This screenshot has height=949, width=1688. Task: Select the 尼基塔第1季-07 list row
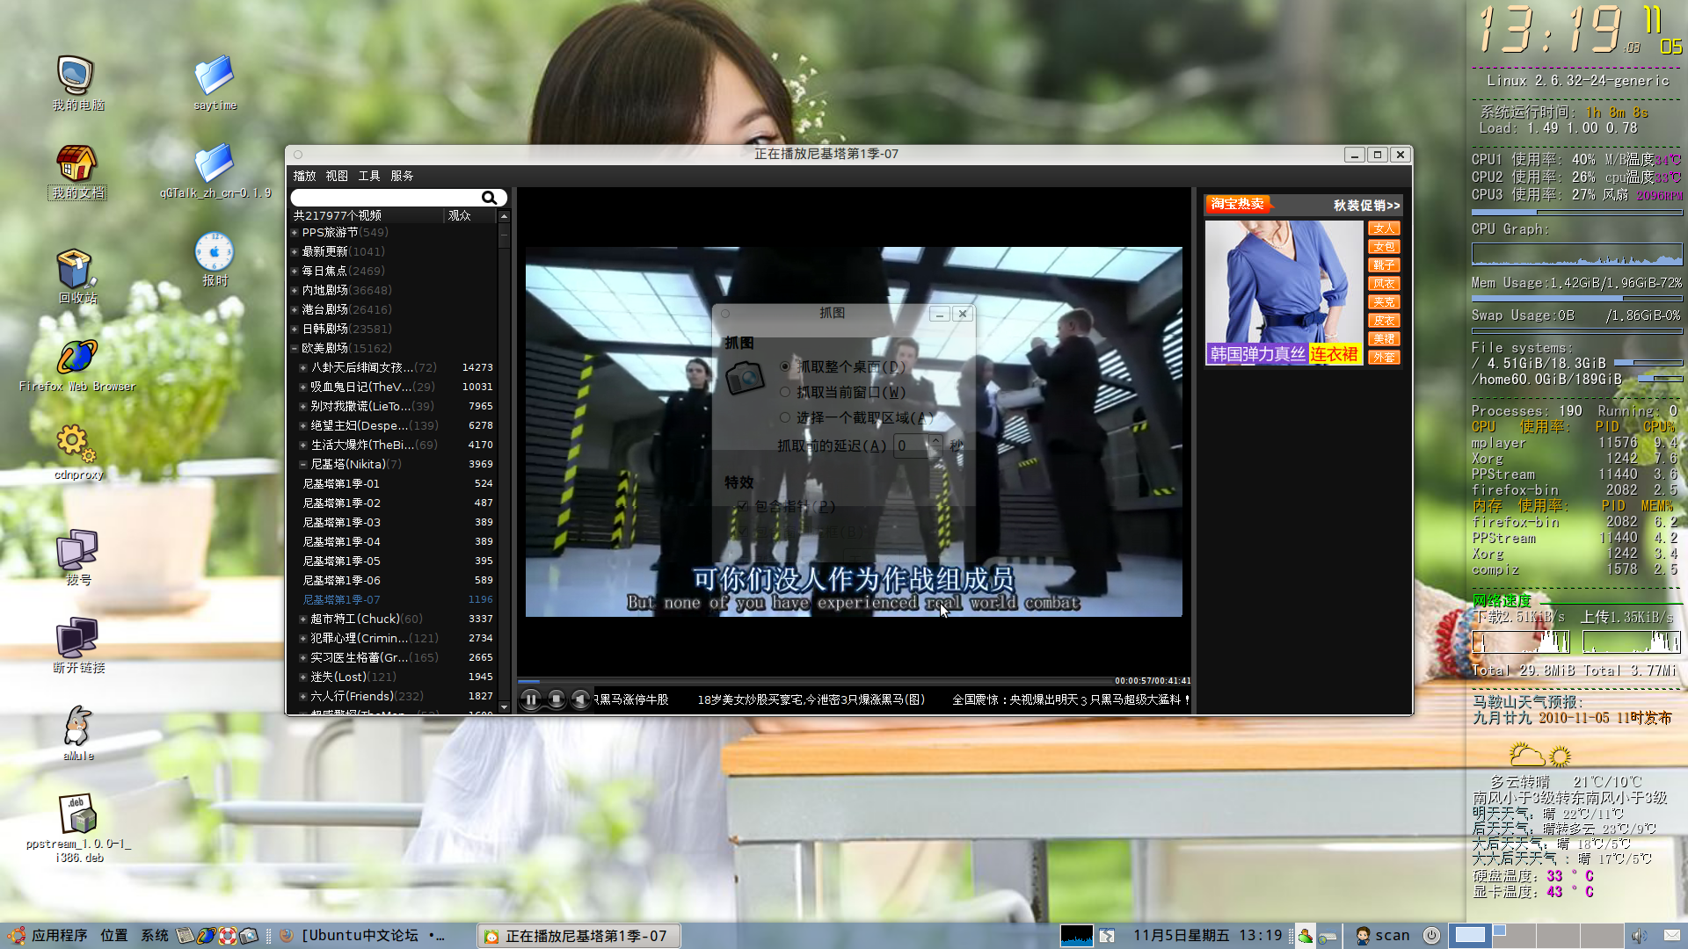(x=395, y=600)
